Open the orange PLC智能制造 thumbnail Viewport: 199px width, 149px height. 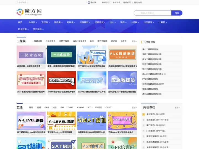122,55
